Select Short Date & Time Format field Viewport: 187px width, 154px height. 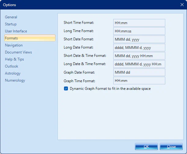point(139,56)
